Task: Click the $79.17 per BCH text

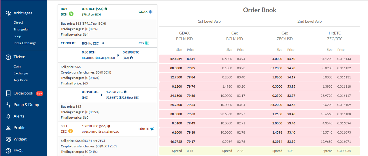Action: click(x=91, y=14)
